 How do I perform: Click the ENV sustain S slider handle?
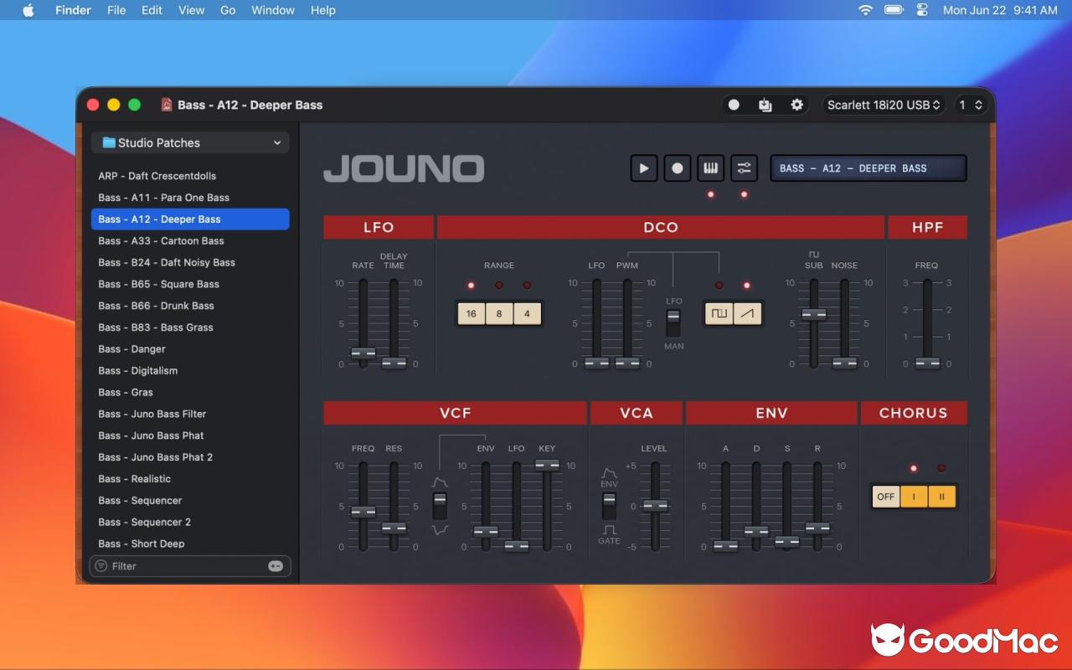[787, 541]
